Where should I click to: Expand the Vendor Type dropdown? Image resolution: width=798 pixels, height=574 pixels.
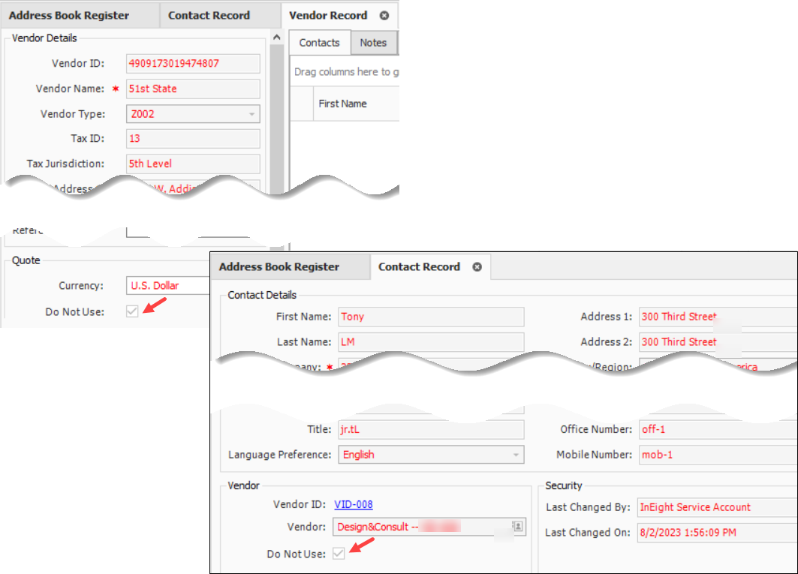tap(251, 114)
